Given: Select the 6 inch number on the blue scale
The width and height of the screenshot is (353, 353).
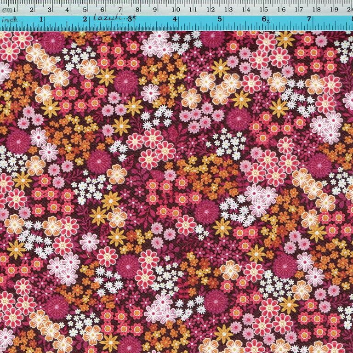Looking at the screenshot, I should [x=265, y=19].
